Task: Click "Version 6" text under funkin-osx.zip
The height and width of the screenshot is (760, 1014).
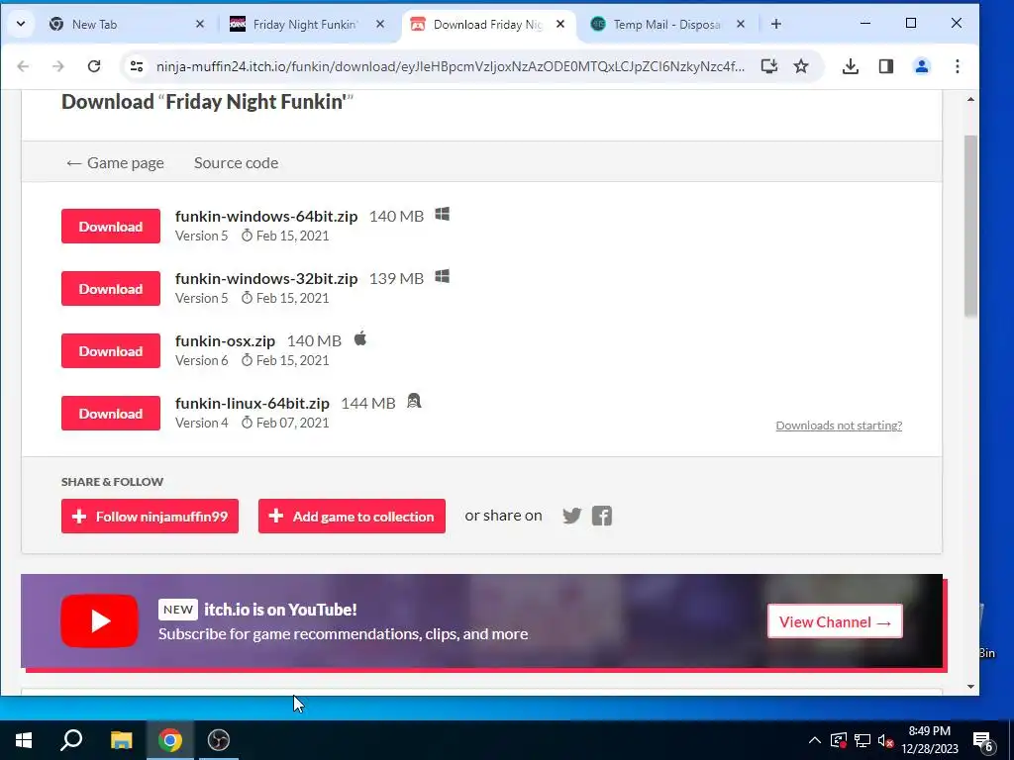Action: [x=202, y=360]
